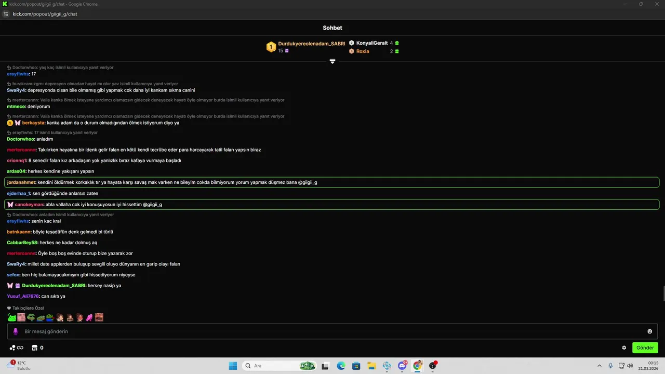Click the gold rank 1 leaderboard badge
Viewport: 665px width, 374px height.
[x=271, y=47]
